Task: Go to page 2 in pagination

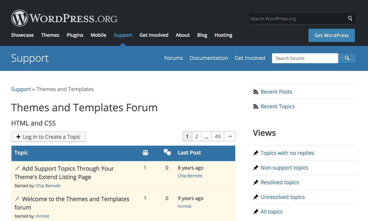Action: pos(196,137)
